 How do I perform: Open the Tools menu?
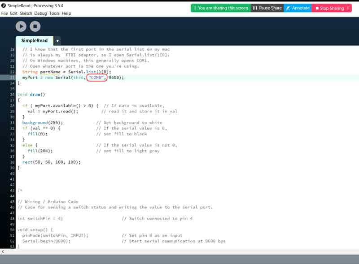(x=54, y=13)
